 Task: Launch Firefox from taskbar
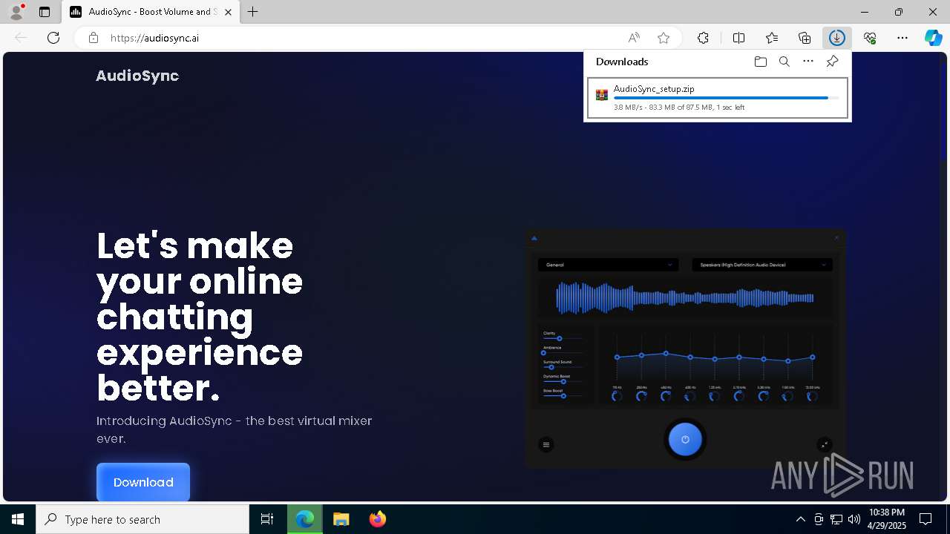coord(378,519)
